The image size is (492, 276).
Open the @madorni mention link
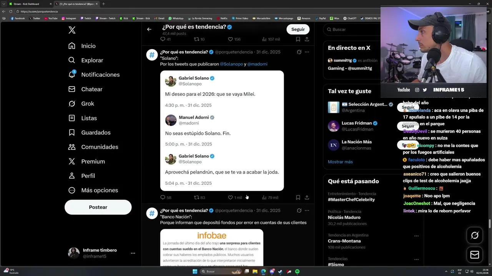[x=257, y=64]
